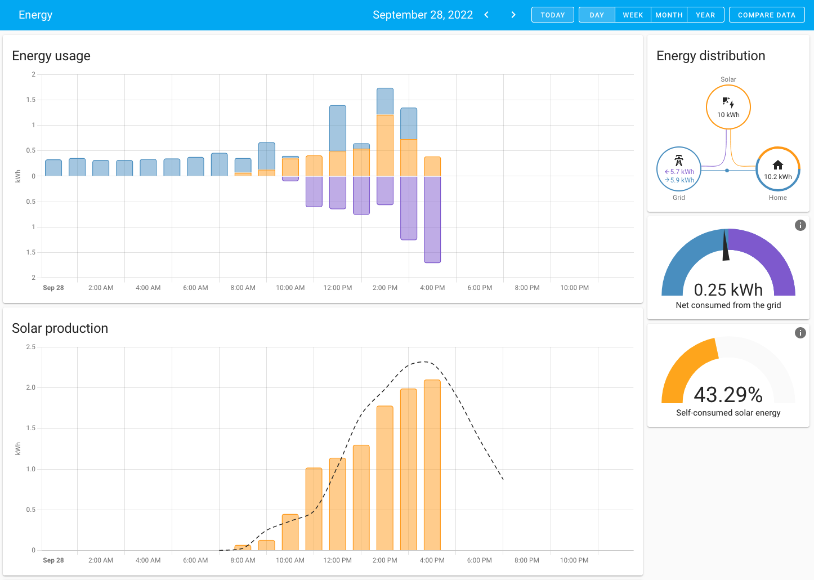This screenshot has width=814, height=580.
Task: Click the grid transmission tower icon
Action: coord(679,160)
